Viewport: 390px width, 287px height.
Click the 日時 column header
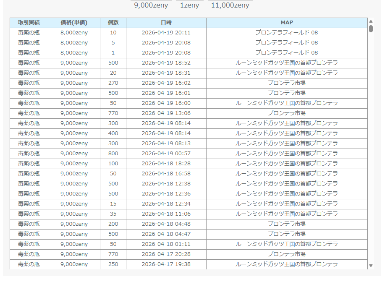(166, 23)
